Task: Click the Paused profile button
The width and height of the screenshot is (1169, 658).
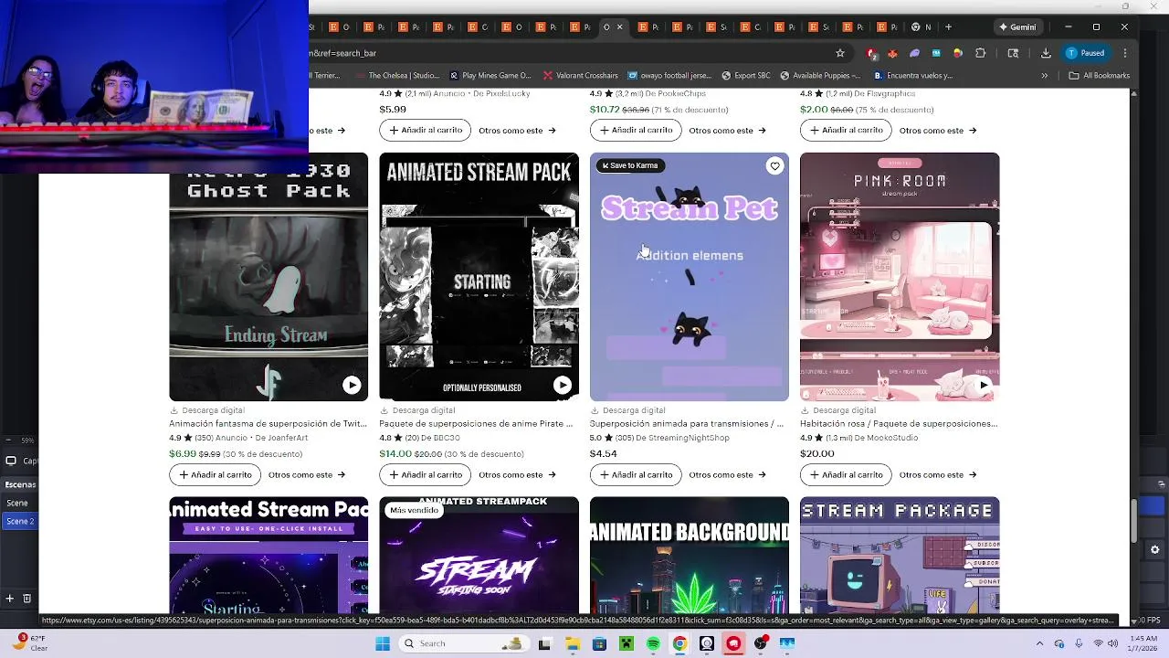Action: 1085,53
